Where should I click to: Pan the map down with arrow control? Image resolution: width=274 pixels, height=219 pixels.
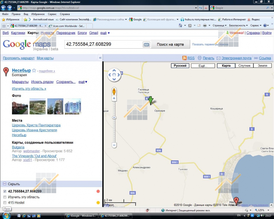pyautogui.click(x=114, y=79)
